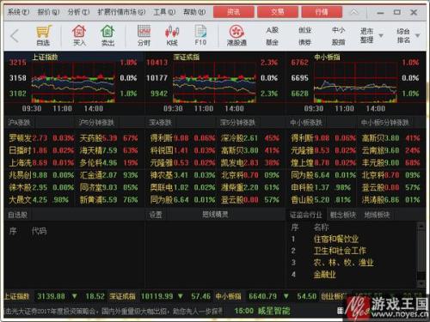The height and width of the screenshot is (322, 430).
Task: Select stock row 云南旅 9.60
Action: (x=391, y=150)
